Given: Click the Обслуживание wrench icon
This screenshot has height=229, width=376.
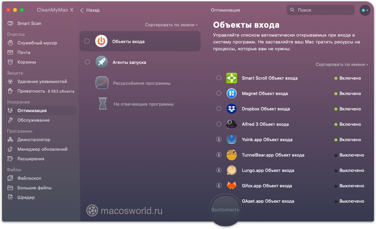Looking at the screenshot, I should [10, 120].
